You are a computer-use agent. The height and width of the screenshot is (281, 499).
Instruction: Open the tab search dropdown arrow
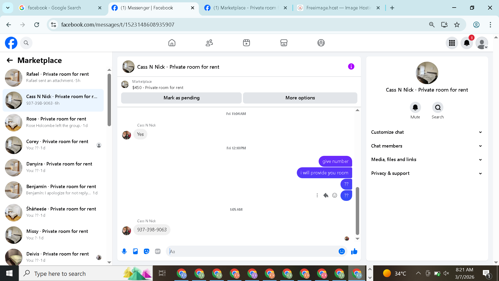pyautogui.click(x=8, y=8)
